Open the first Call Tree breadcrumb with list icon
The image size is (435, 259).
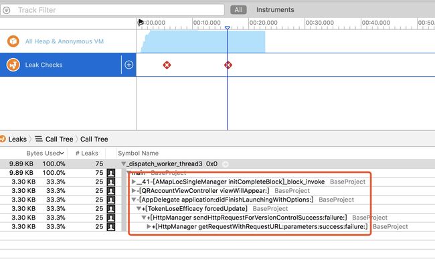point(54,139)
